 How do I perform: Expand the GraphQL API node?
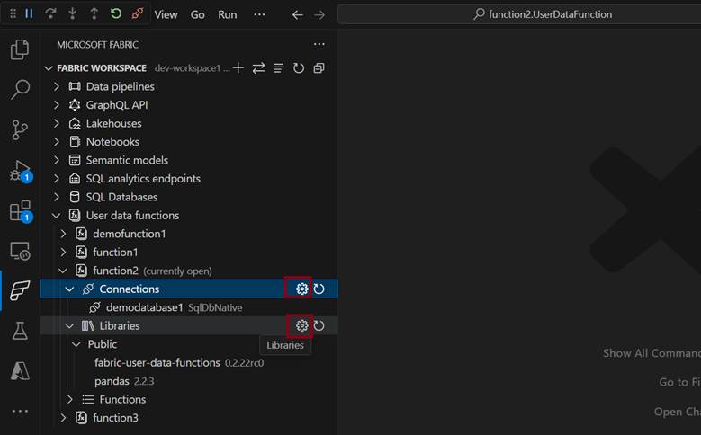point(57,105)
